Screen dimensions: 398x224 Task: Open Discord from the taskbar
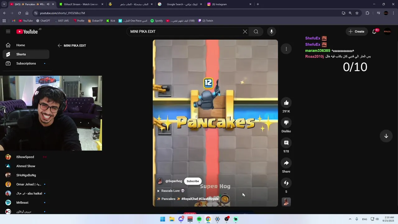tap(181, 219)
